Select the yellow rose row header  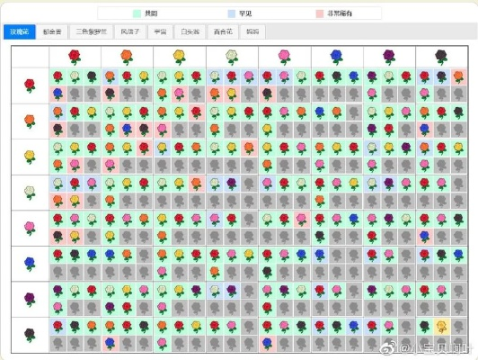30,157
